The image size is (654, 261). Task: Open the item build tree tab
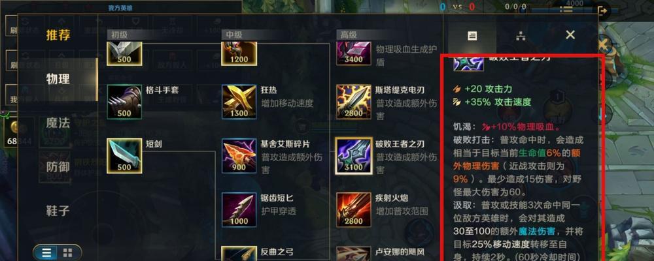point(520,36)
